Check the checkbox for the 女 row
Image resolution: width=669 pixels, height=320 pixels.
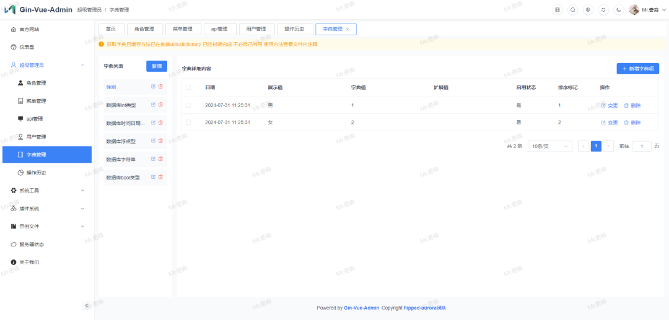(189, 123)
